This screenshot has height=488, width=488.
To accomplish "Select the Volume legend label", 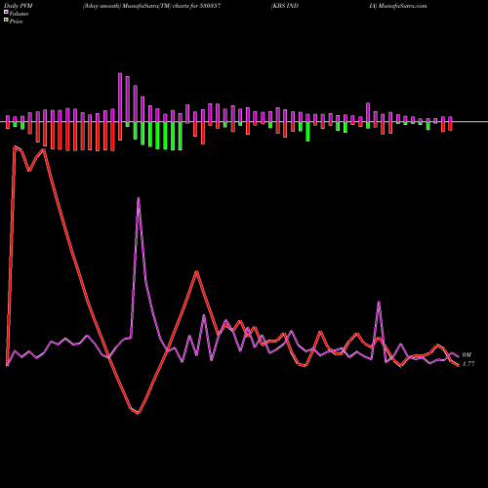I will pos(19,14).
